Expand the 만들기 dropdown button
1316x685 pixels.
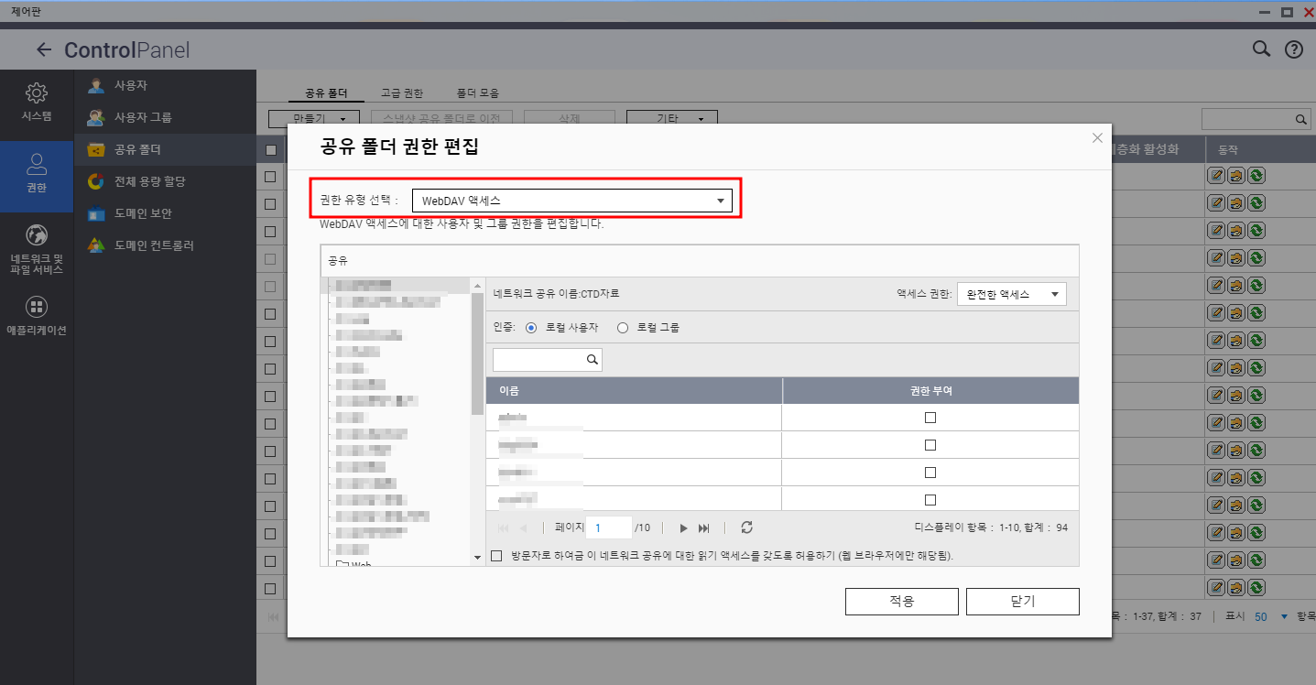(313, 118)
